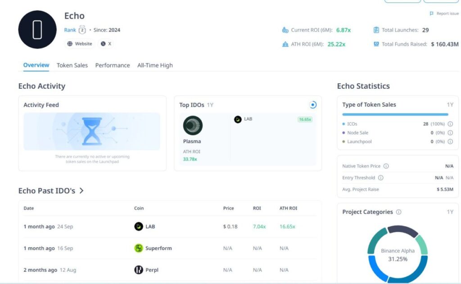Expand Echo Past IDO's chevron
This screenshot has height=284, width=461.
(x=81, y=191)
